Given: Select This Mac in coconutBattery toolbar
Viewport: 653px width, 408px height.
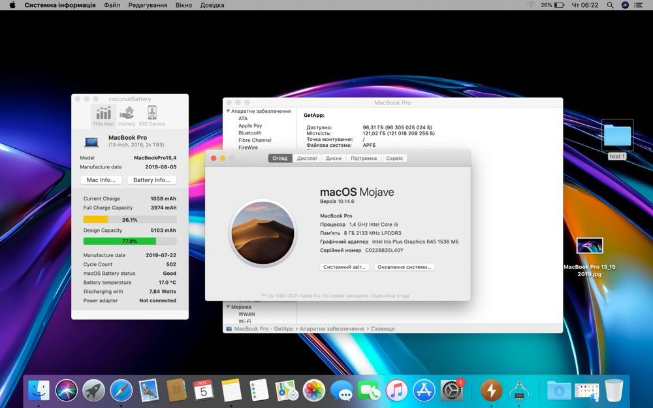Looking at the screenshot, I should 103,116.
